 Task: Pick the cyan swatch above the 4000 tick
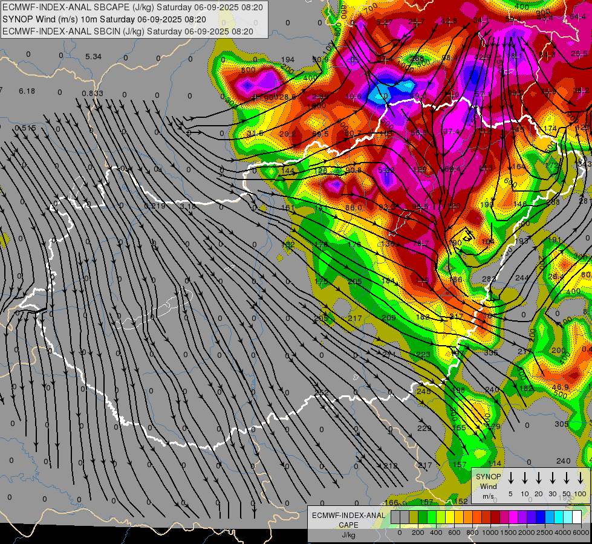click(558, 517)
